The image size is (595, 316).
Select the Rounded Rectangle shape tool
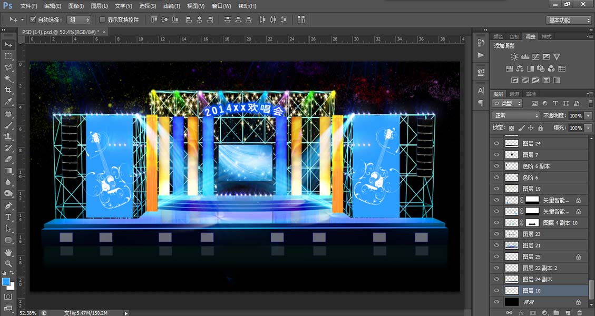pos(8,240)
